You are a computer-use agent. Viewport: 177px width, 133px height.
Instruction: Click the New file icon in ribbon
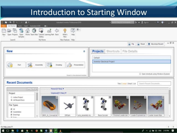4,31
